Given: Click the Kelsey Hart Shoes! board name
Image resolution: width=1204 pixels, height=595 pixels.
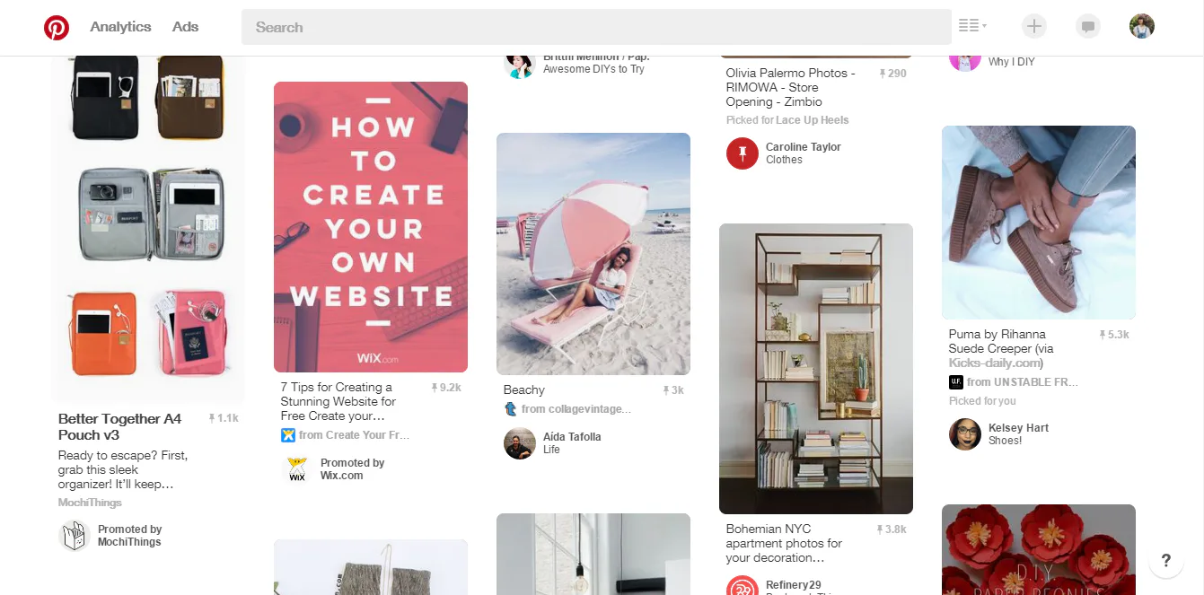Looking at the screenshot, I should pyautogui.click(x=1006, y=441).
